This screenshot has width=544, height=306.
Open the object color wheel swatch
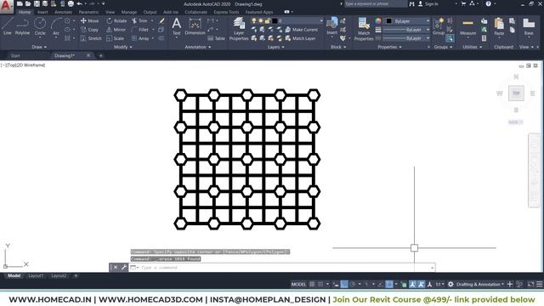pos(378,20)
